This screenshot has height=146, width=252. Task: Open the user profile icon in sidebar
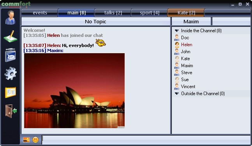click(x=11, y=17)
